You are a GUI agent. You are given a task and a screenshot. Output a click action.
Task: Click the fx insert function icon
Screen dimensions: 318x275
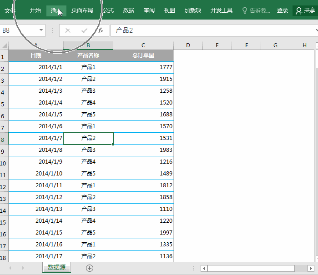(101, 30)
